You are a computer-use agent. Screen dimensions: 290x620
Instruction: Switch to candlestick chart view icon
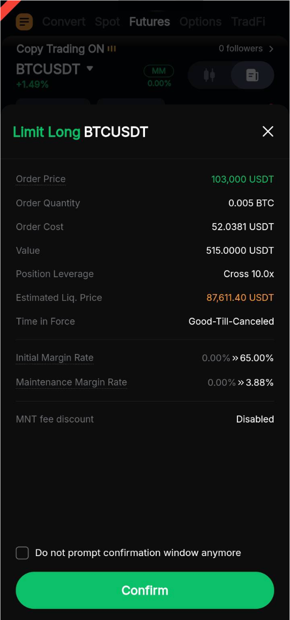[x=209, y=75]
